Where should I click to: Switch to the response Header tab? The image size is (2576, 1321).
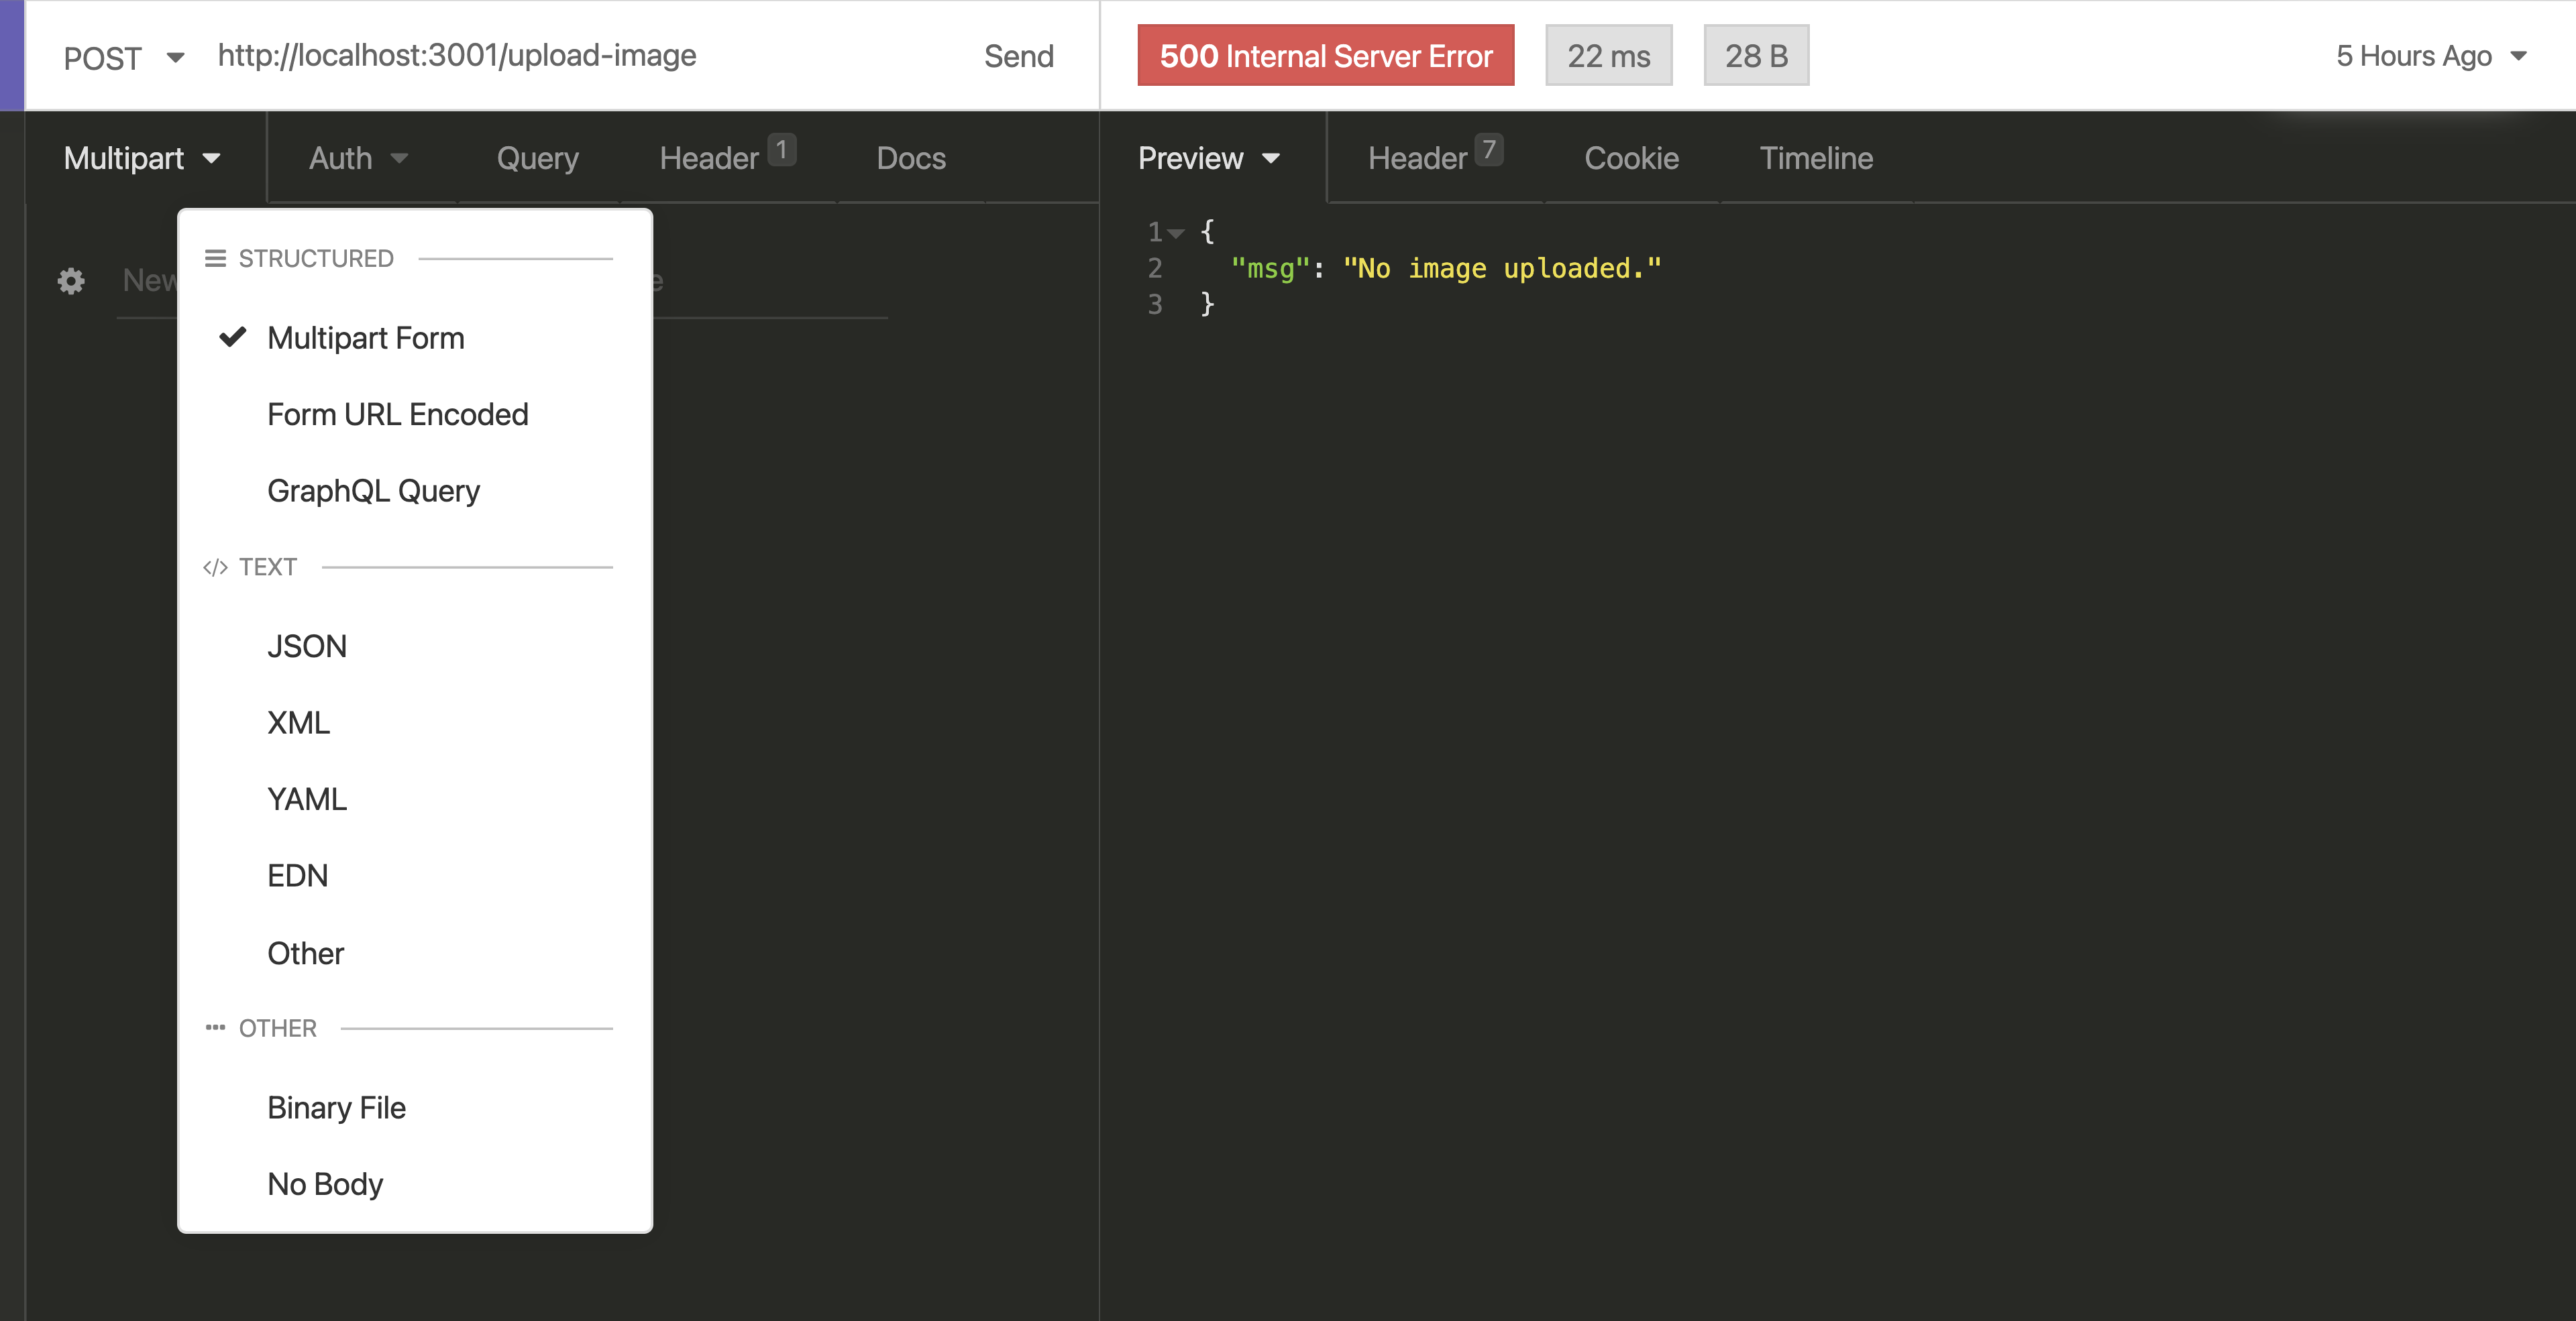(x=1435, y=157)
